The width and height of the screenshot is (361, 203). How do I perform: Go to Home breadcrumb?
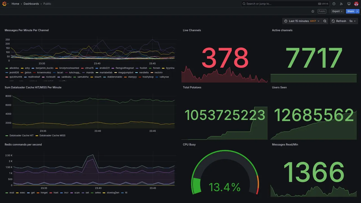[15, 4]
